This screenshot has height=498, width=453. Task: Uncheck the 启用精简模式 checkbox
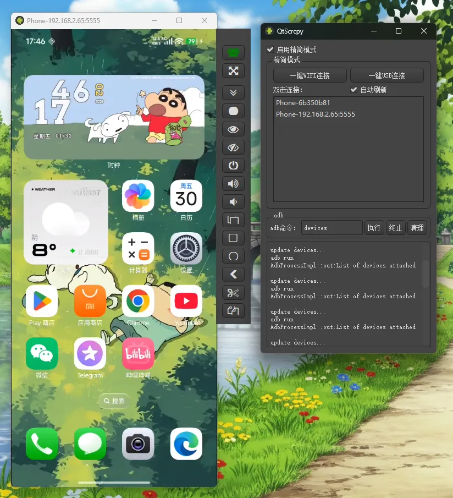270,49
